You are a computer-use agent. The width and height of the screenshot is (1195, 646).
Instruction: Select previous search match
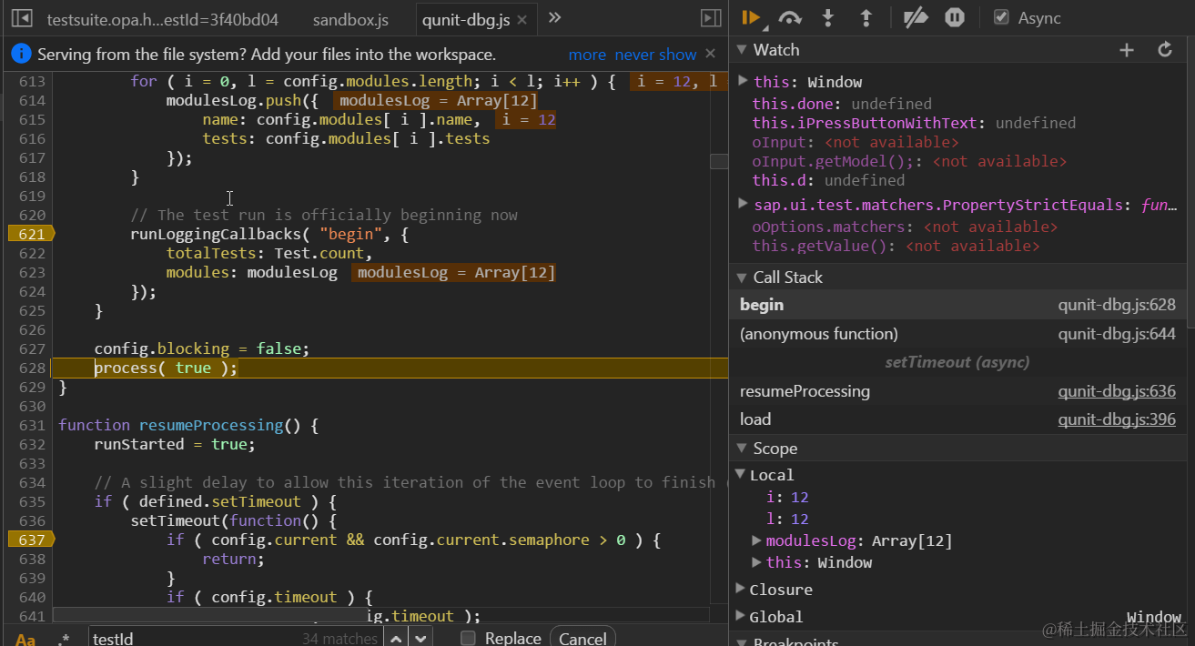coord(395,639)
